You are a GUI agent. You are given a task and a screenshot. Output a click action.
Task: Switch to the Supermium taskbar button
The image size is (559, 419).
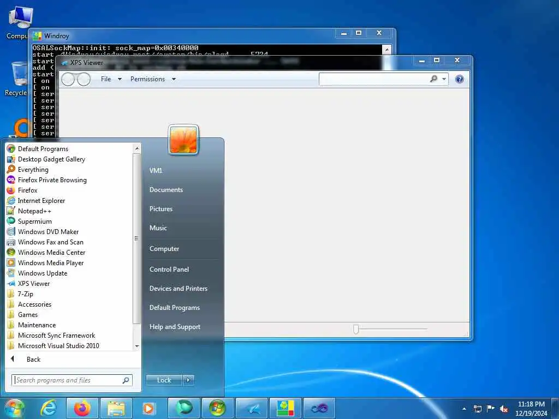184,408
